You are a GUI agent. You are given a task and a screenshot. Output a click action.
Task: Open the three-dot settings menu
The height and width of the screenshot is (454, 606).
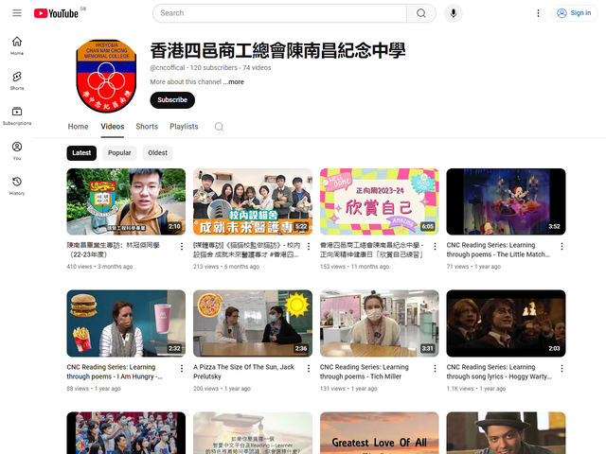(x=539, y=13)
